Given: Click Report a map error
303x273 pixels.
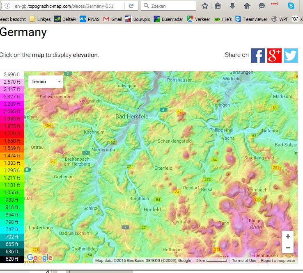Looking at the screenshot, I should click(x=278, y=261).
